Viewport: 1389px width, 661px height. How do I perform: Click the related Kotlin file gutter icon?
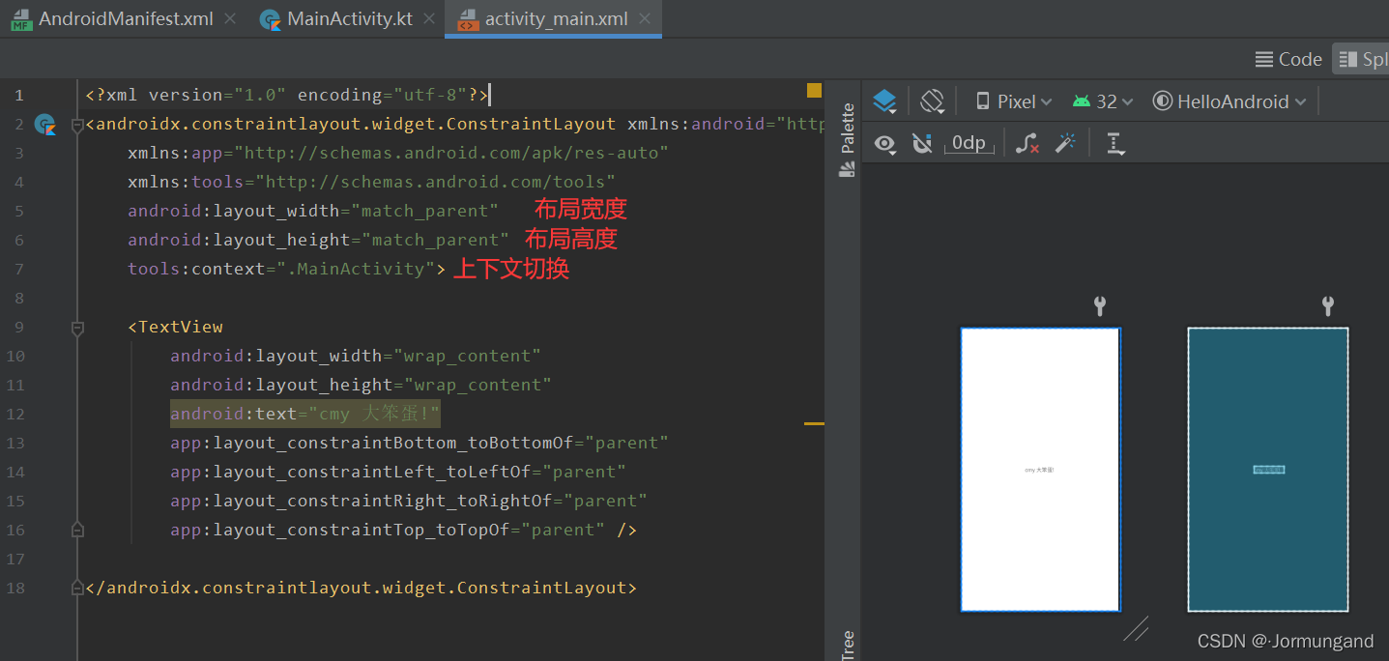coord(44,124)
